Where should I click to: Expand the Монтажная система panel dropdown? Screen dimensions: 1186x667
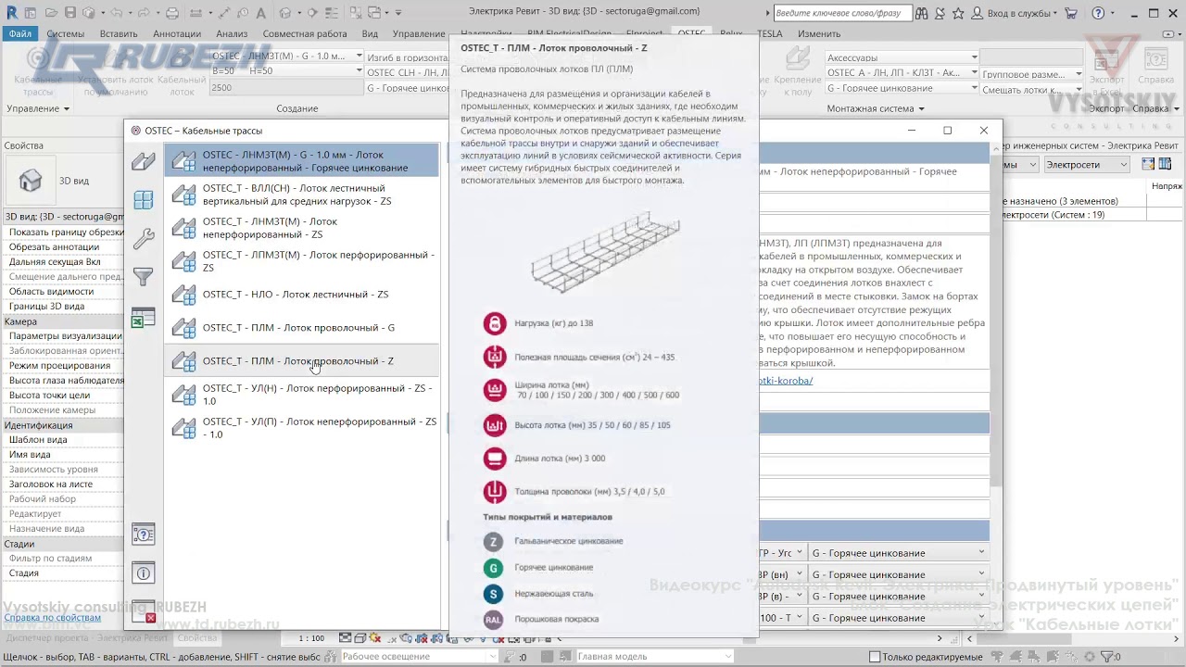876,108
